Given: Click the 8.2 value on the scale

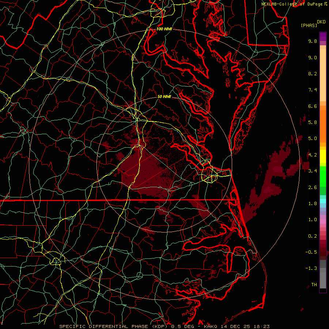Looking at the screenshot, I should [313, 73].
